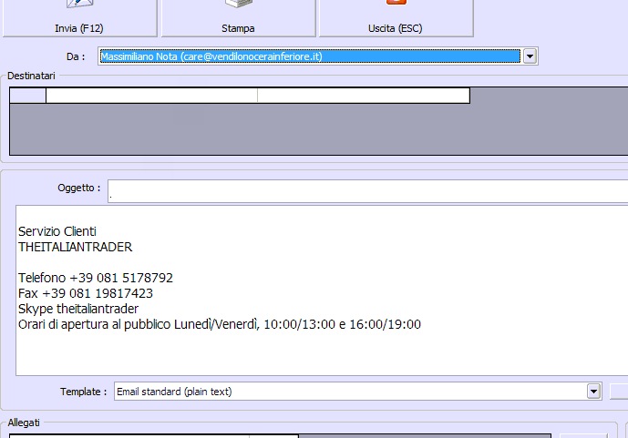Select the Destinatari row header cell
Image resolution: width=628 pixels, height=438 pixels.
(27, 96)
